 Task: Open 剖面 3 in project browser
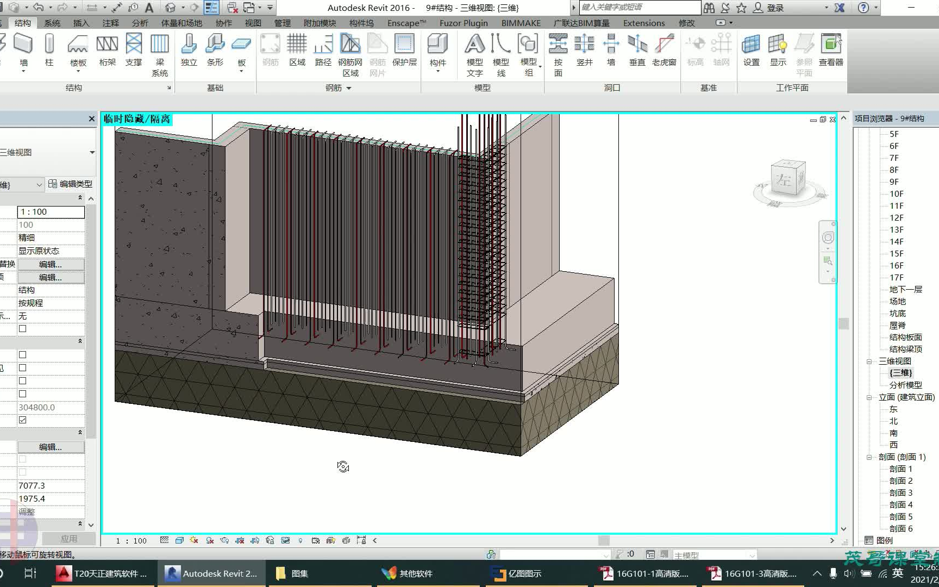tap(900, 493)
